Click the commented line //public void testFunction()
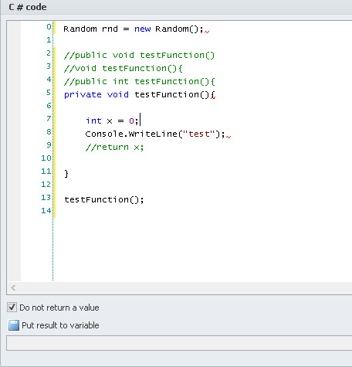 (139, 55)
